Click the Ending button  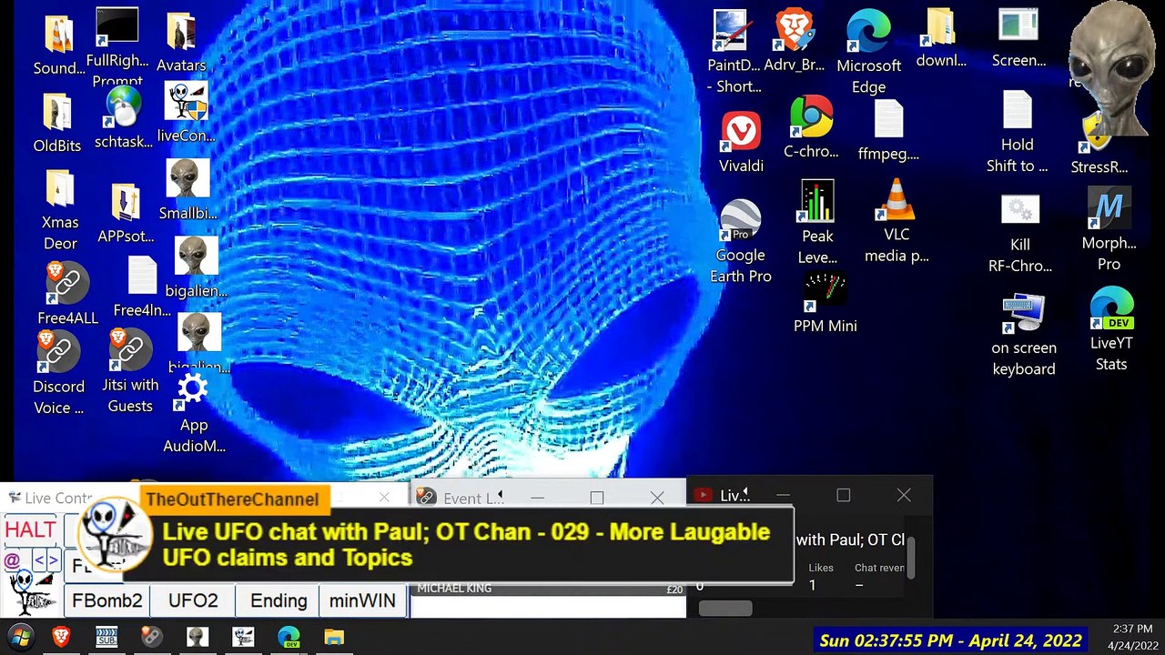[x=279, y=600]
